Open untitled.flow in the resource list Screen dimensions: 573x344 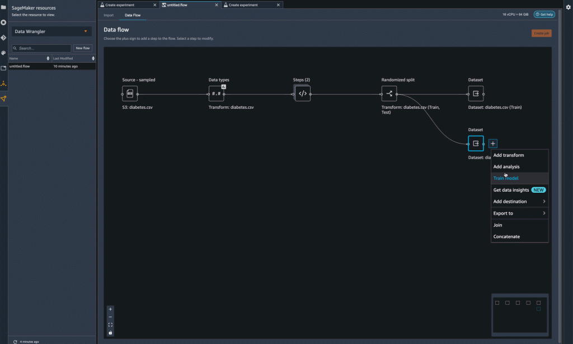tap(52, 66)
